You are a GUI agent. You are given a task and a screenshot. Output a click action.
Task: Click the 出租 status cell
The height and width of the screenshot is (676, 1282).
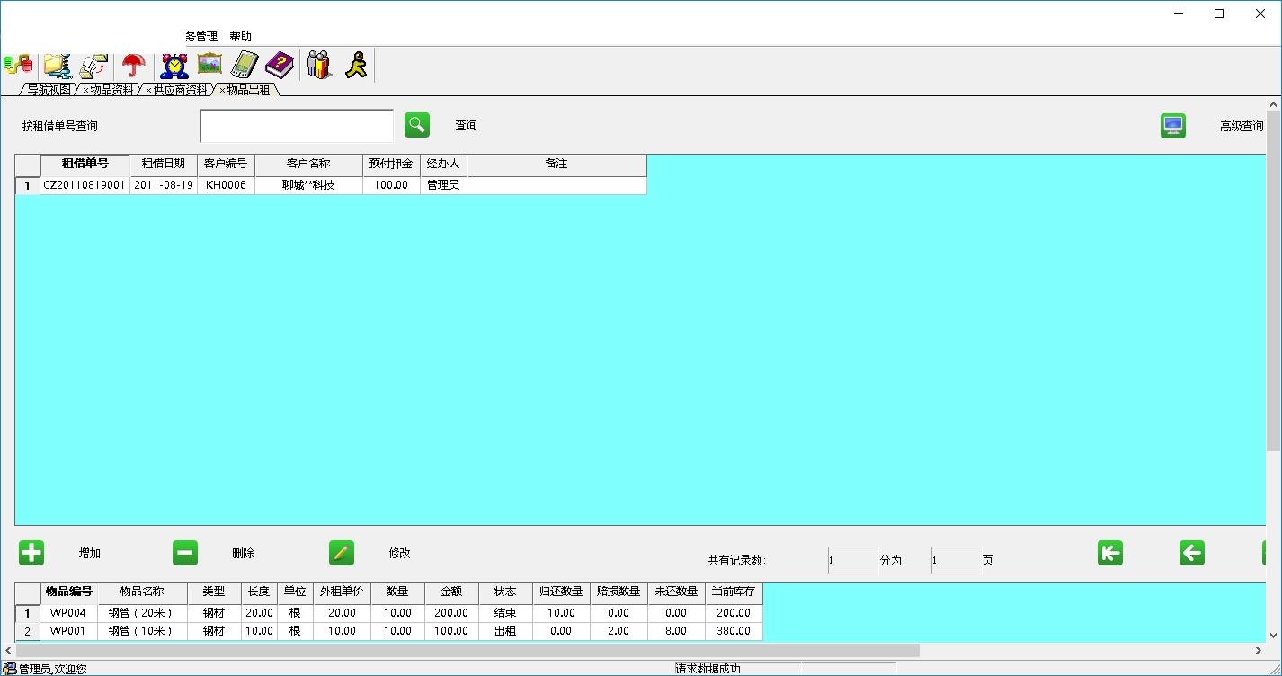[505, 631]
